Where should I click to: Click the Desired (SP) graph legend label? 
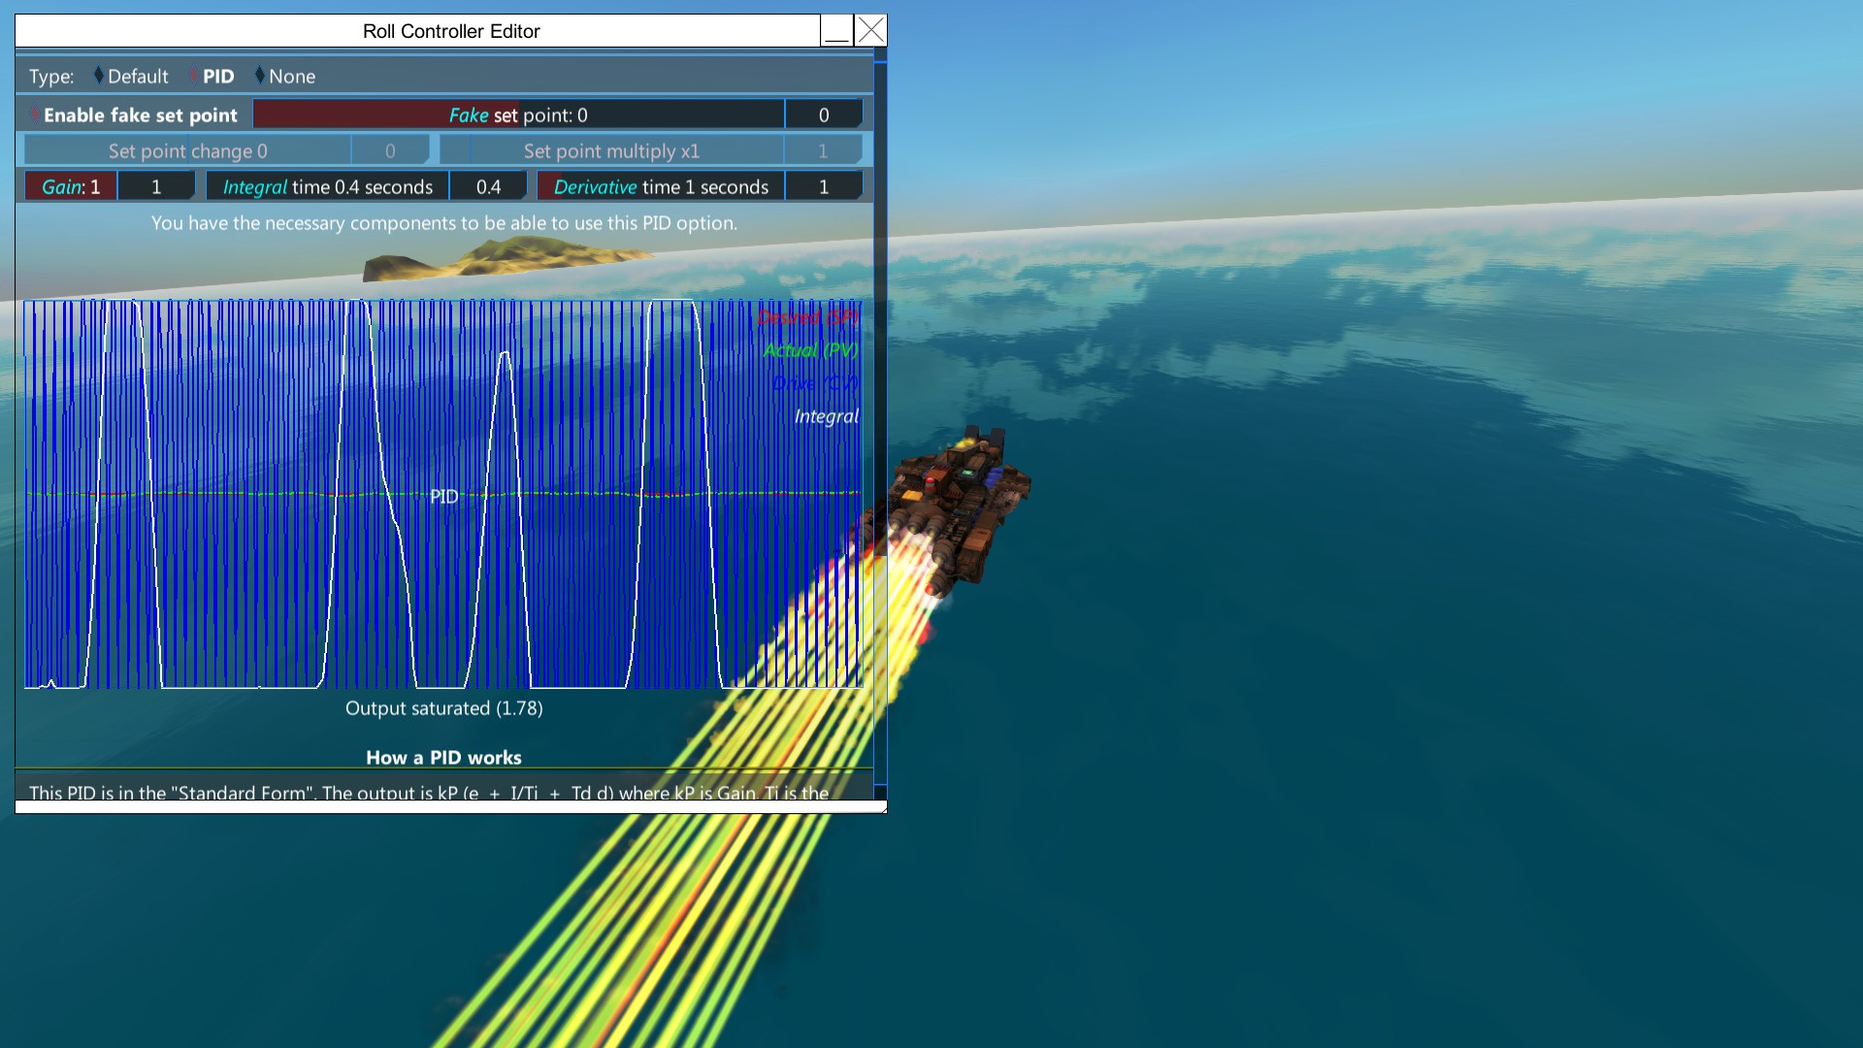pos(807,317)
